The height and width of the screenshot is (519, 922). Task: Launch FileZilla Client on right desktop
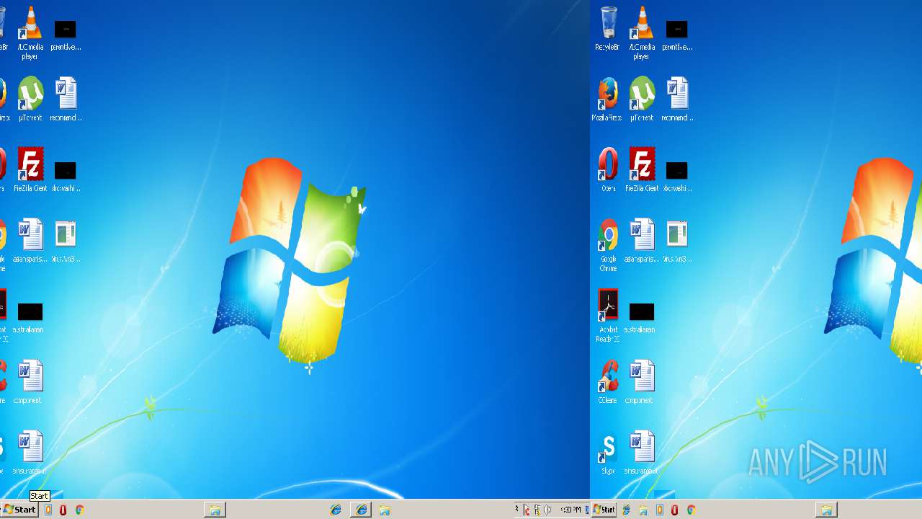tap(642, 170)
